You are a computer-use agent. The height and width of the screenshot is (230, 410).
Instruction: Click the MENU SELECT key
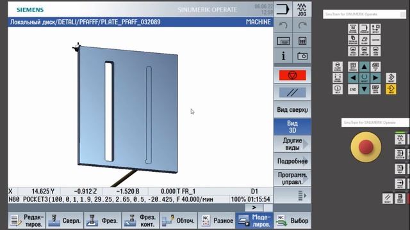click(353, 51)
